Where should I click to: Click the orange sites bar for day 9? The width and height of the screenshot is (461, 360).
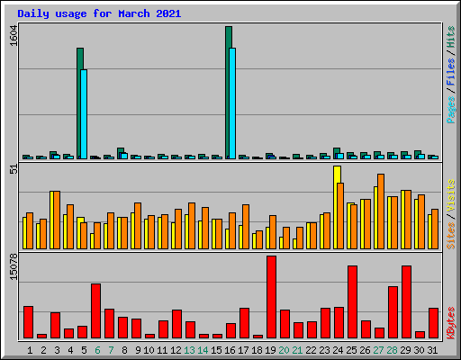138,226
